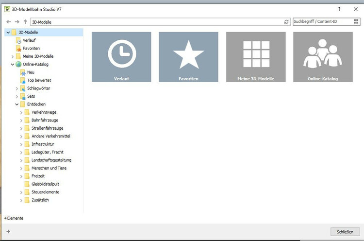Expand the Verkehrswege folder
The image size is (364, 241).
click(x=21, y=112)
